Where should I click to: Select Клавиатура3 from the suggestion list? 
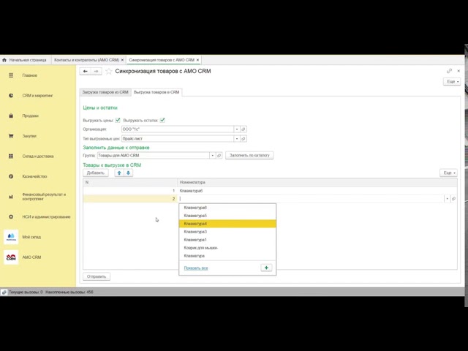coord(195,232)
